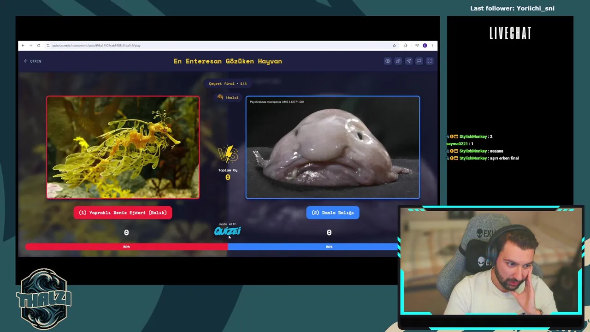
Task: Enter fullscreen mode in the quiz
Action: (430, 61)
